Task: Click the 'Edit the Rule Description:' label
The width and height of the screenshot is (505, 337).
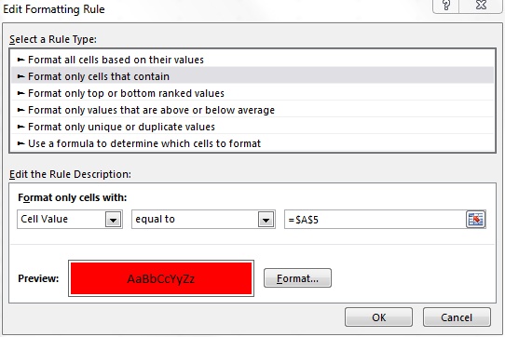Action: click(x=70, y=174)
